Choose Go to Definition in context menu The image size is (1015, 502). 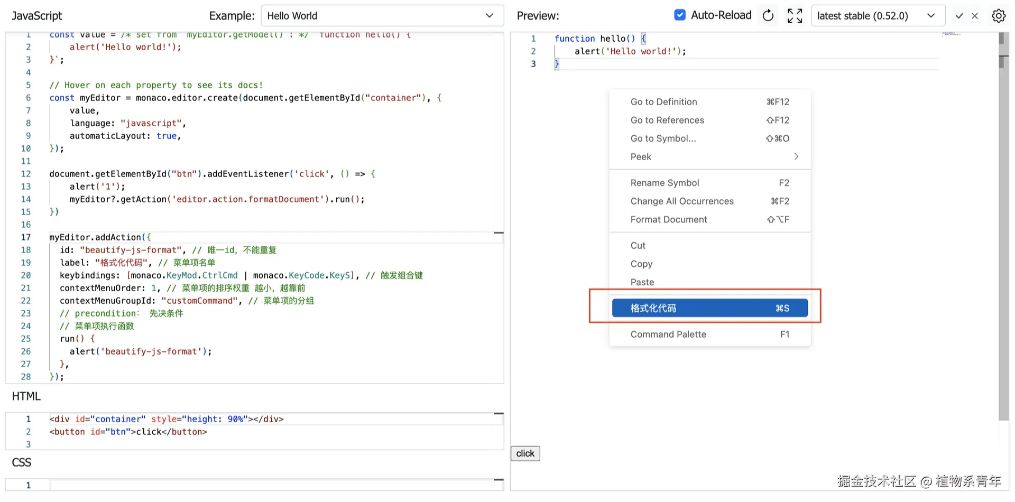click(x=710, y=102)
